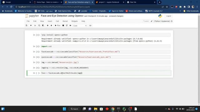Click the Last Checkpoint text

pyautogui.click(x=96, y=16)
